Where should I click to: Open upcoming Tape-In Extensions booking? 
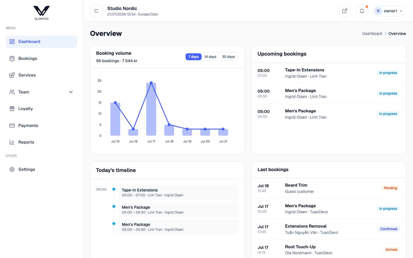tap(329, 73)
